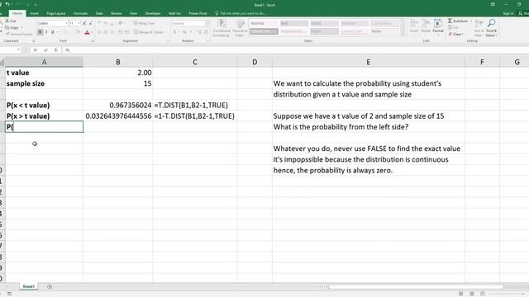The height and width of the screenshot is (297, 529).
Task: Click Merge & Center
Action: click(148, 32)
